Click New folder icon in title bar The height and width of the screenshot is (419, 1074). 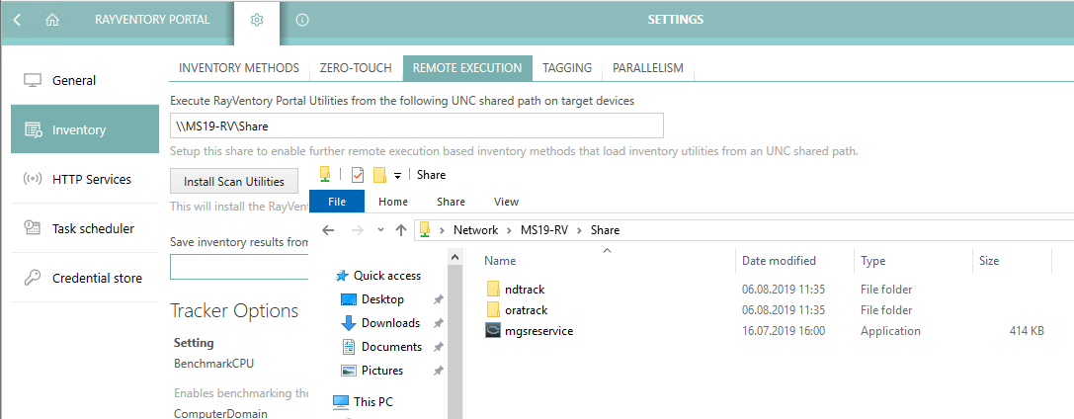(x=379, y=175)
